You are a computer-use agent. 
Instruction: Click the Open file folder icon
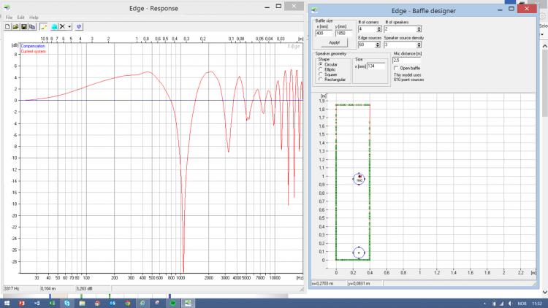tap(15, 27)
